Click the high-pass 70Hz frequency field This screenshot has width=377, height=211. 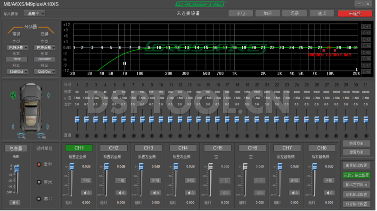coord(17,59)
